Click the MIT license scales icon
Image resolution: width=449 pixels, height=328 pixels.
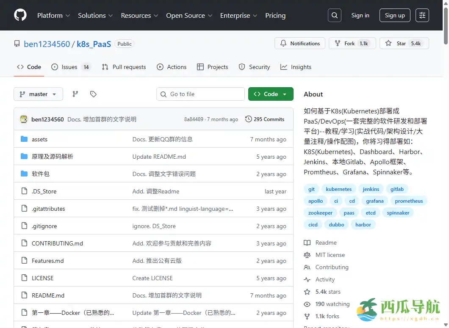point(307,254)
